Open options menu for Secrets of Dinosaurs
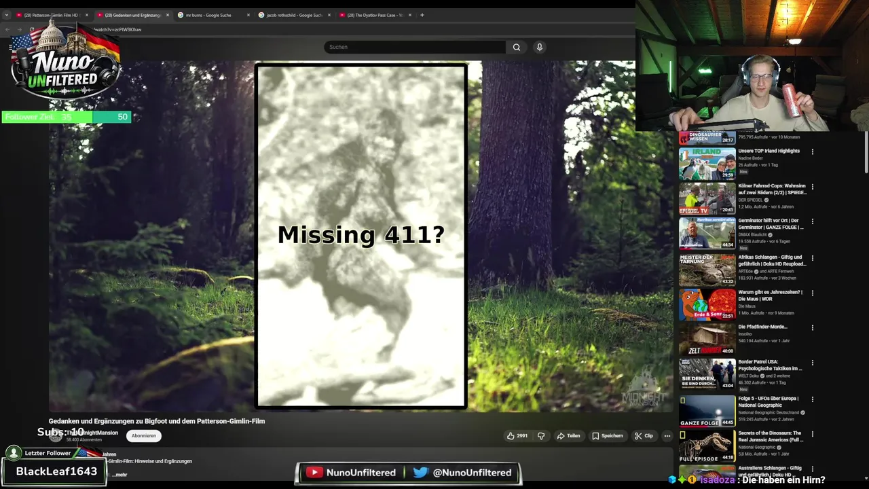The width and height of the screenshot is (869, 489). pos(812,434)
